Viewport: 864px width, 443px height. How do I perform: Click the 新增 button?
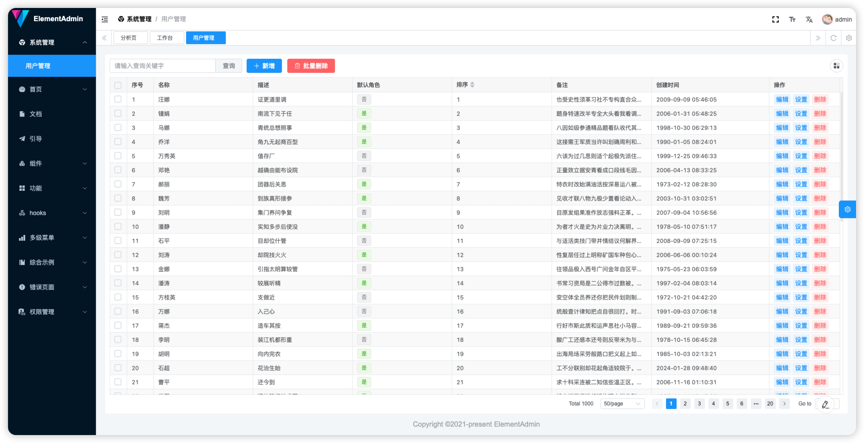[x=264, y=66]
